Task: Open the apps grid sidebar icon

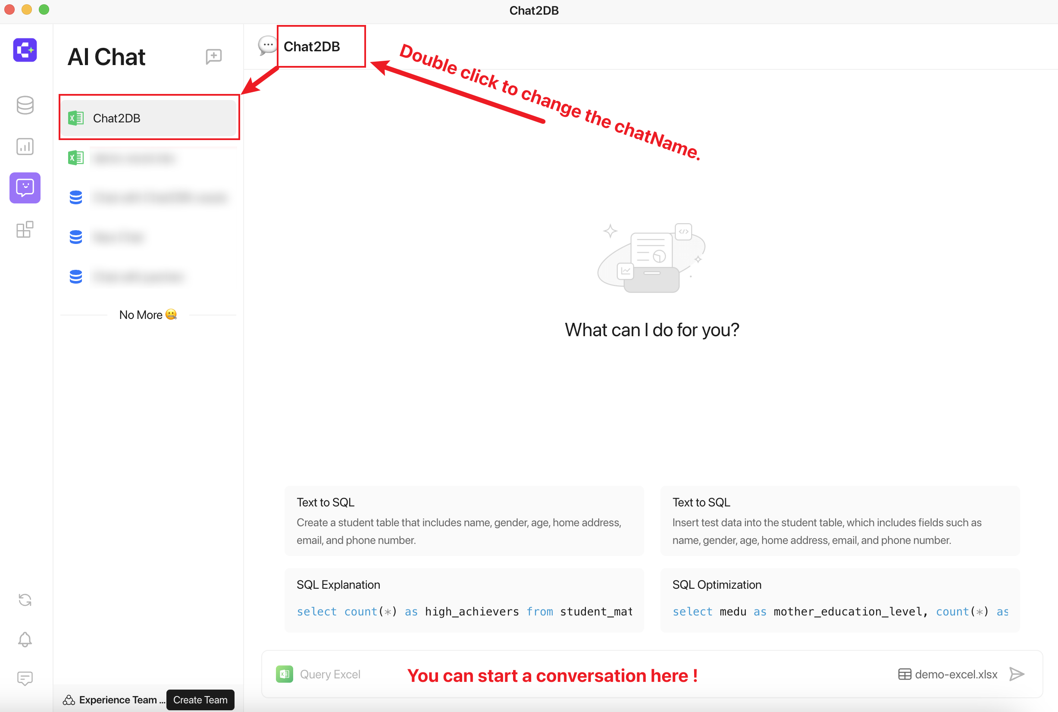Action: [25, 229]
